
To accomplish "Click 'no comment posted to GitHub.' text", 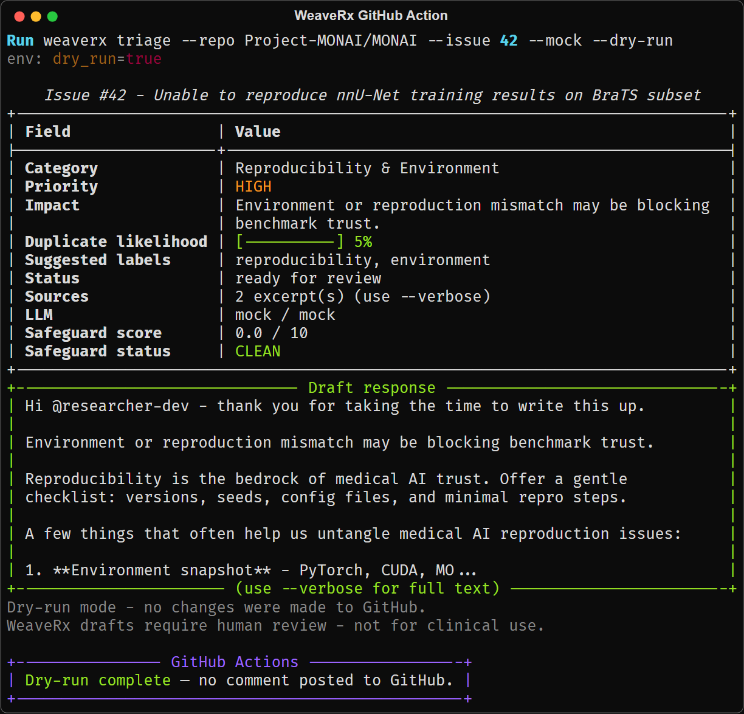I will [x=326, y=680].
